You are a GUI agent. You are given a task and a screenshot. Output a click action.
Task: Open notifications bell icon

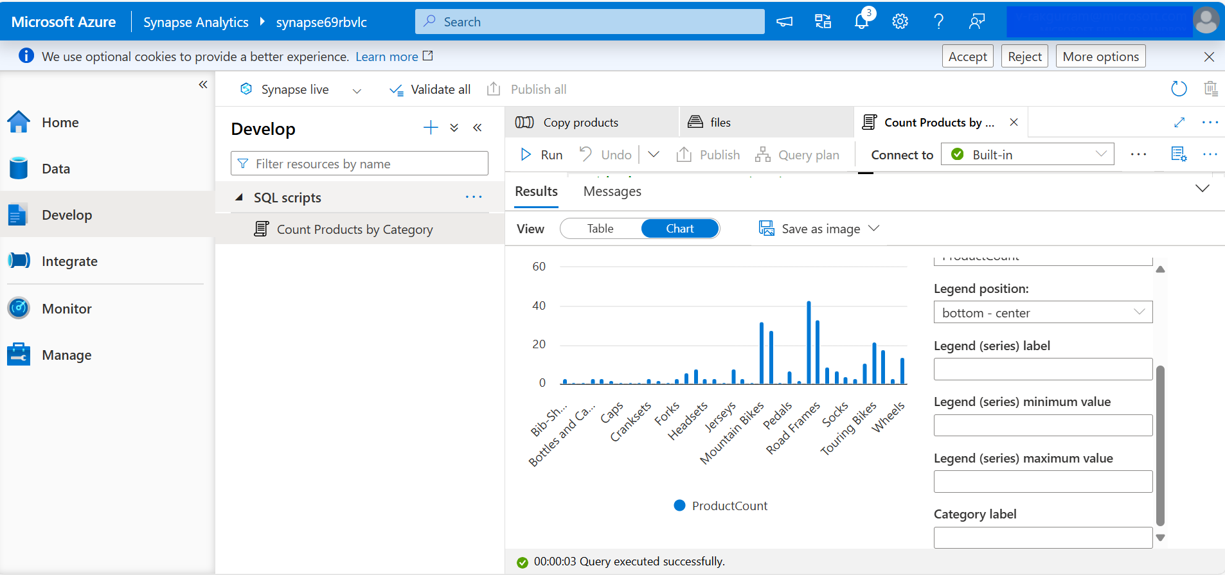pos(862,22)
